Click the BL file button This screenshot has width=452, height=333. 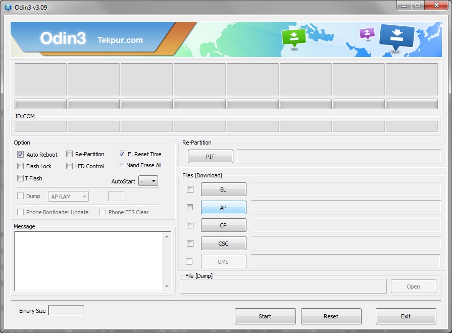(223, 189)
